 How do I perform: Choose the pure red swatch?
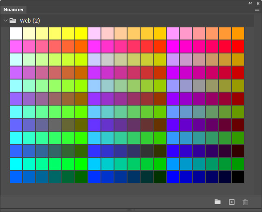pos(238,46)
